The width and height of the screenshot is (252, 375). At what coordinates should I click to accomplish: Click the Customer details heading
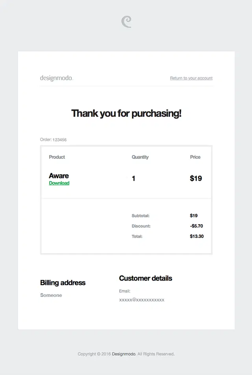[x=146, y=278]
